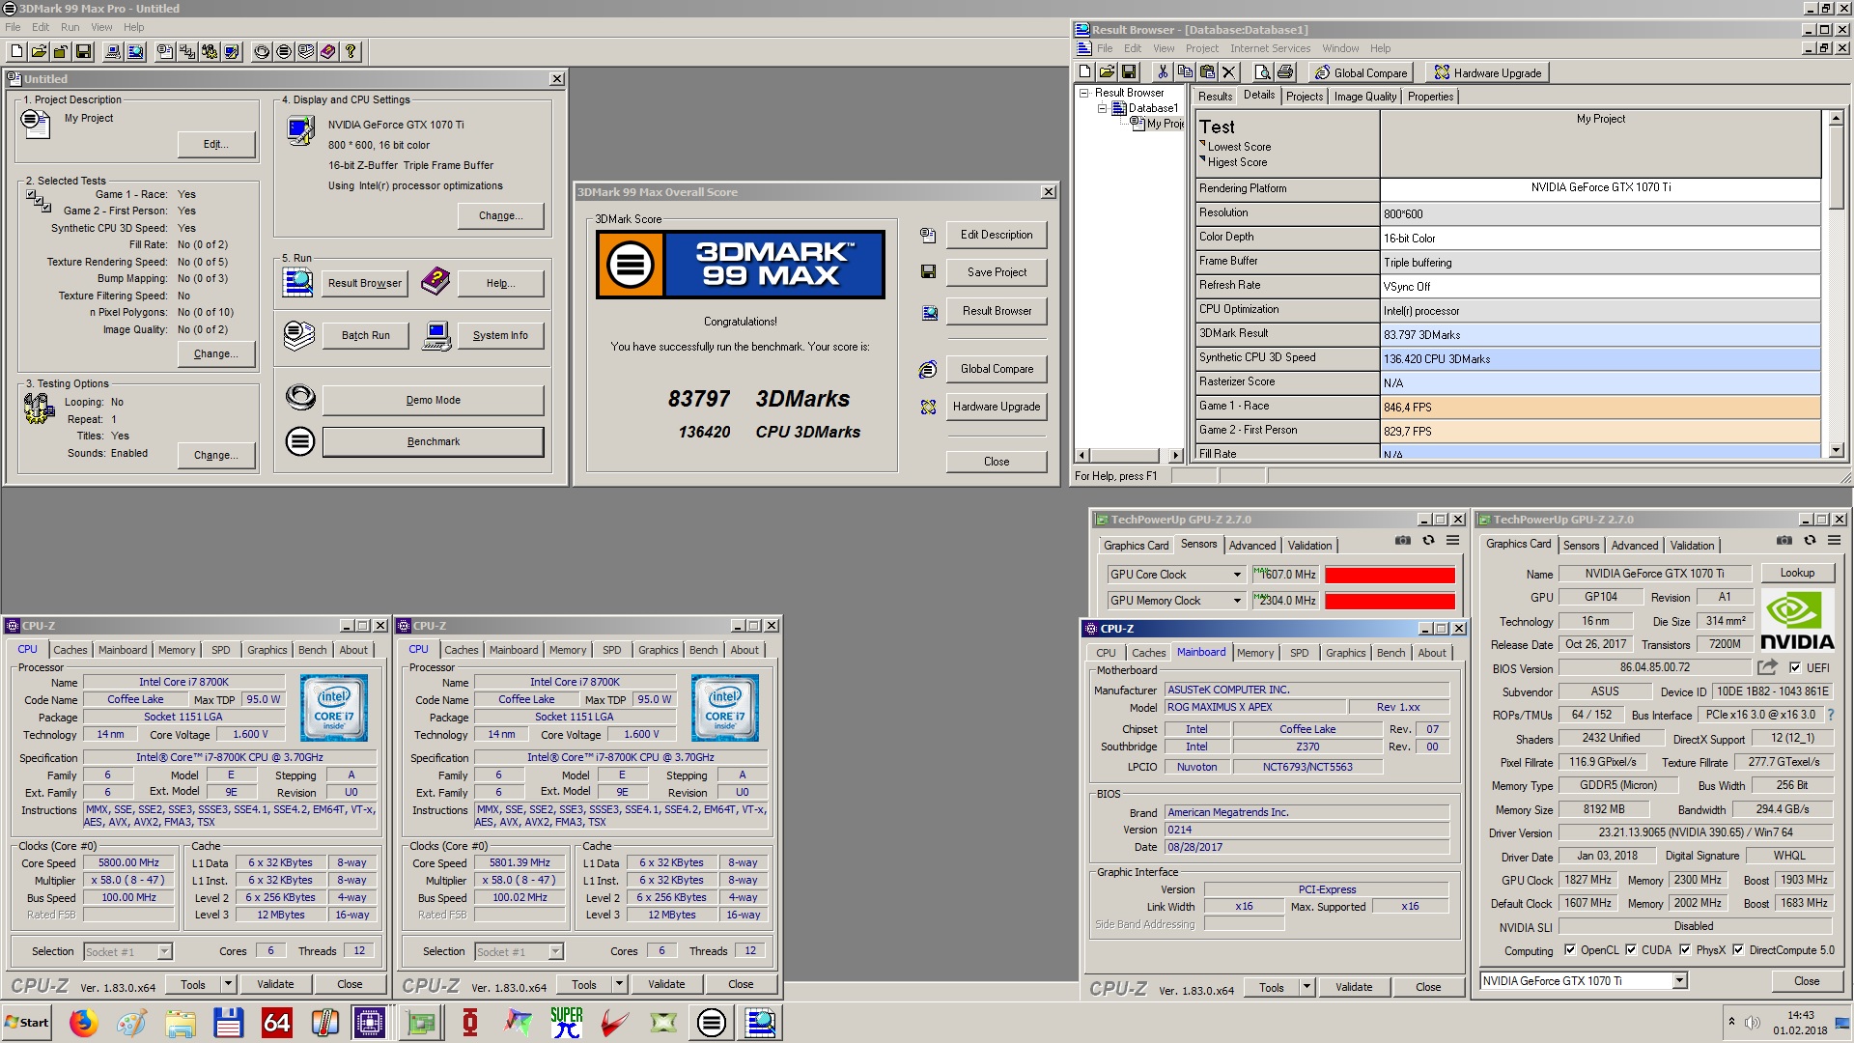Open Tools dropdown arrow in first CPU-Z window

(x=228, y=985)
